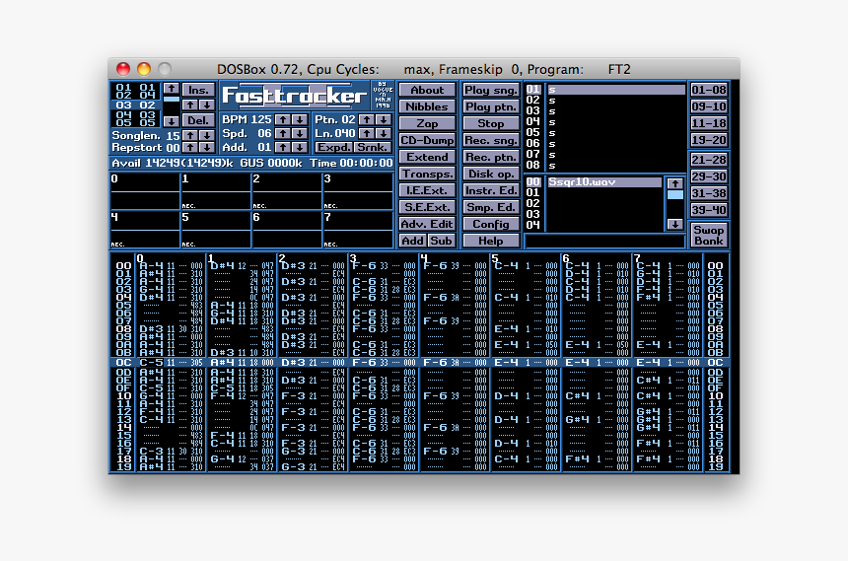The width and height of the screenshot is (848, 561).
Task: Click the sample list scrollbar thumb
Action: [674, 195]
